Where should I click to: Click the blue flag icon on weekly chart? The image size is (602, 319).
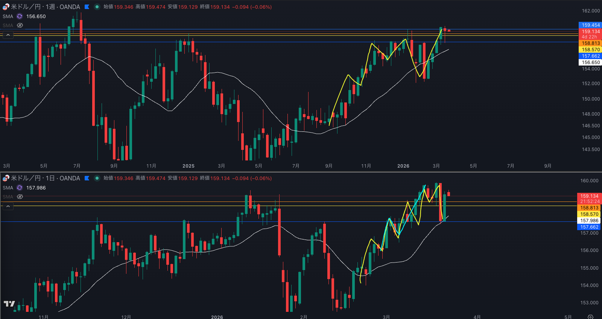[x=87, y=7]
